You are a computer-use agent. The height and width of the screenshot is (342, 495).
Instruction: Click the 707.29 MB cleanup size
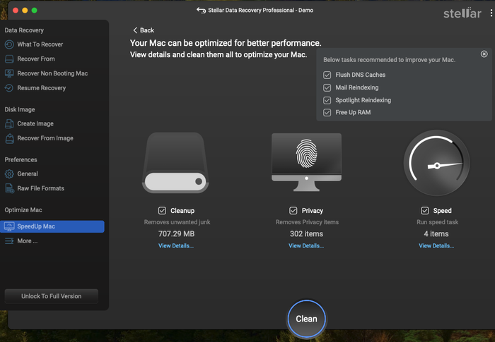coord(177,233)
